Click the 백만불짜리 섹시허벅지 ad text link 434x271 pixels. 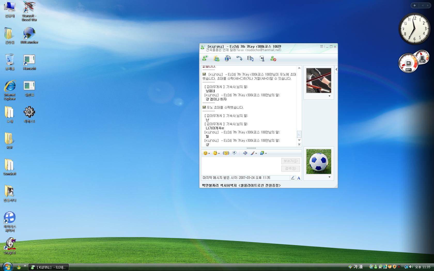pyautogui.click(x=241, y=185)
